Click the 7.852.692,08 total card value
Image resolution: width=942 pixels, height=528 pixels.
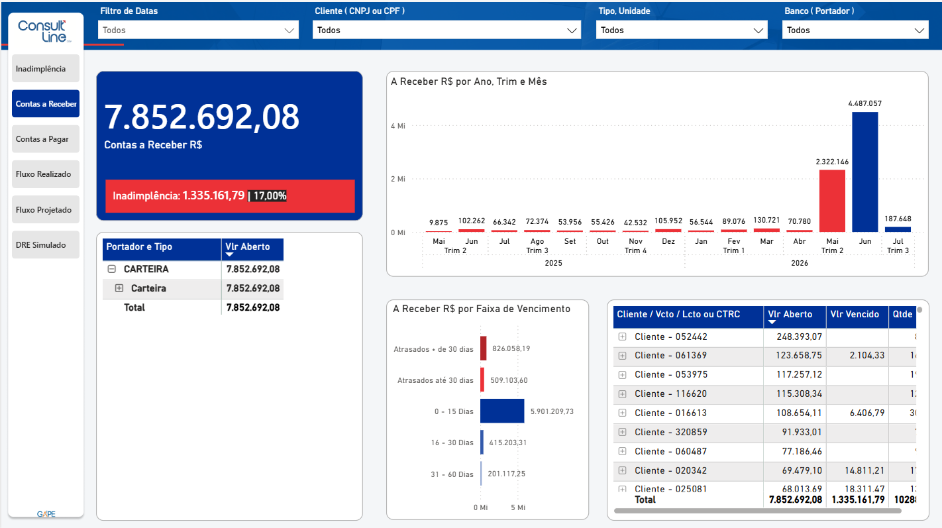pyautogui.click(x=202, y=117)
